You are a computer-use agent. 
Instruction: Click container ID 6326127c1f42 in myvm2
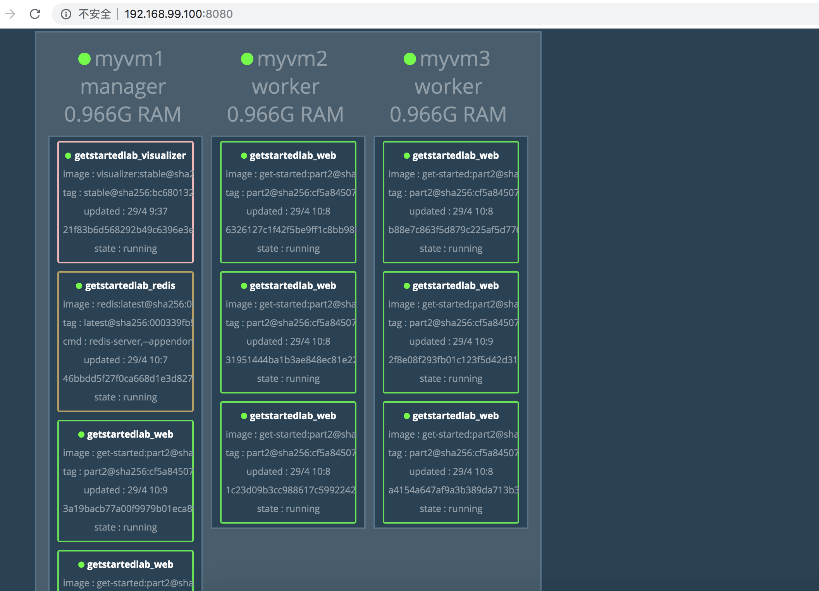click(290, 230)
